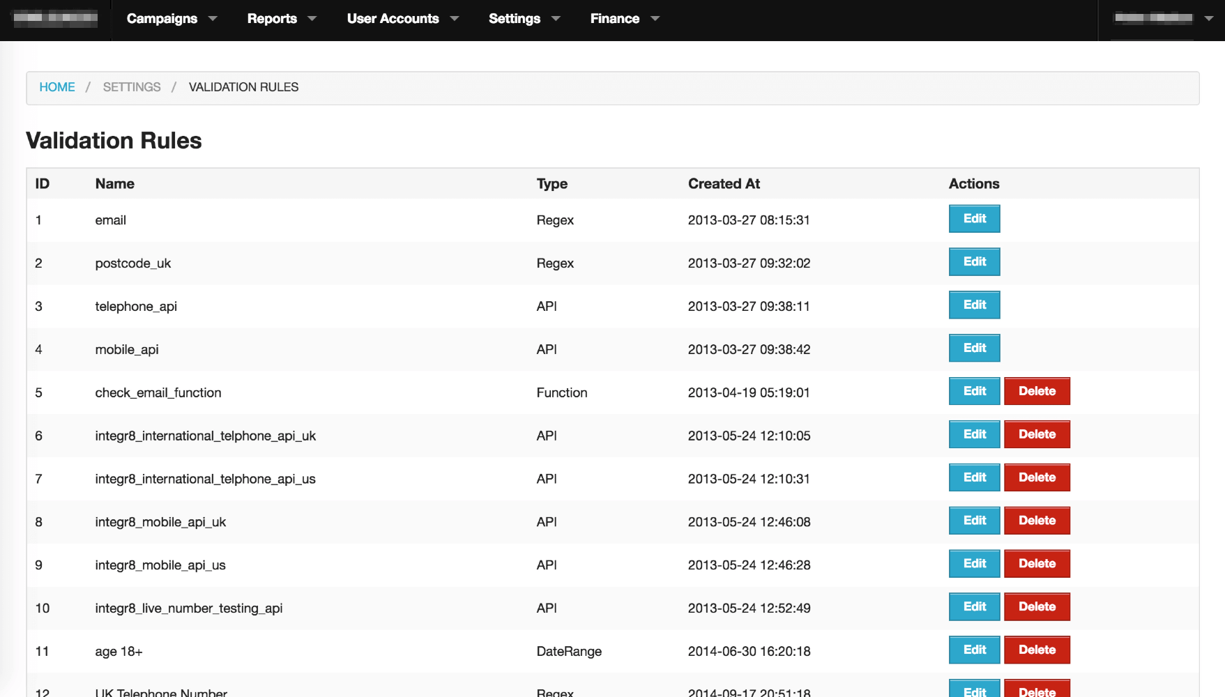Open the Campaigns dropdown menu
Screen dimensions: 1225x697
coord(171,19)
